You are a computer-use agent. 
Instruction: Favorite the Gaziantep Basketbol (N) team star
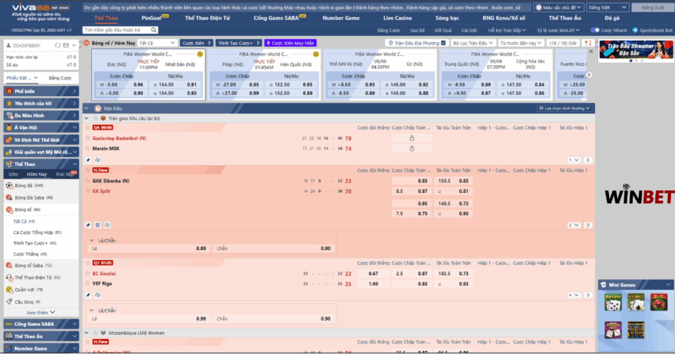click(88, 138)
